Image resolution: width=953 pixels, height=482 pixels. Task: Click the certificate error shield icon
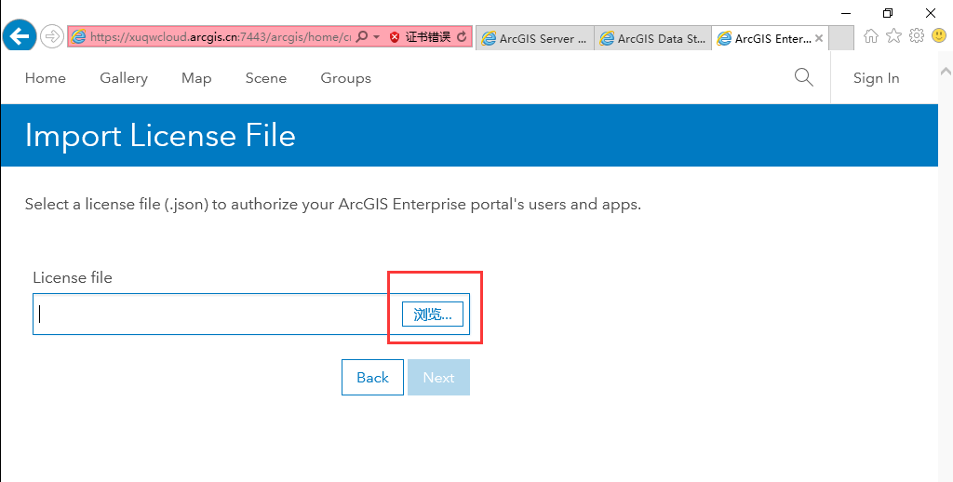(x=394, y=37)
